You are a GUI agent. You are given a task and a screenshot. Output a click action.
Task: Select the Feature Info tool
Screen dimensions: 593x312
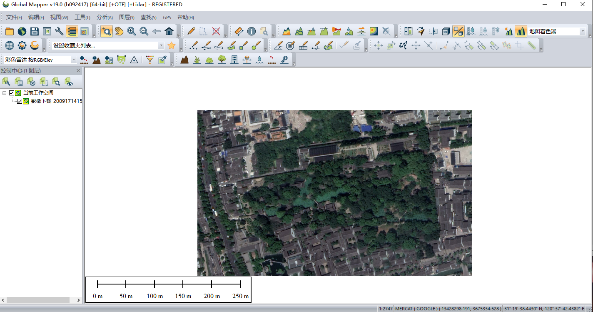[251, 31]
